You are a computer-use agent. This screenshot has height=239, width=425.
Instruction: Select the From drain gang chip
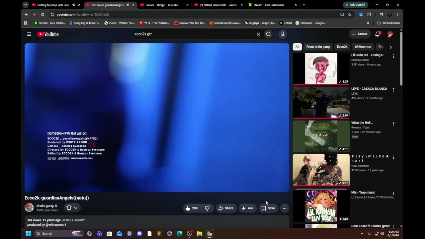(318, 47)
